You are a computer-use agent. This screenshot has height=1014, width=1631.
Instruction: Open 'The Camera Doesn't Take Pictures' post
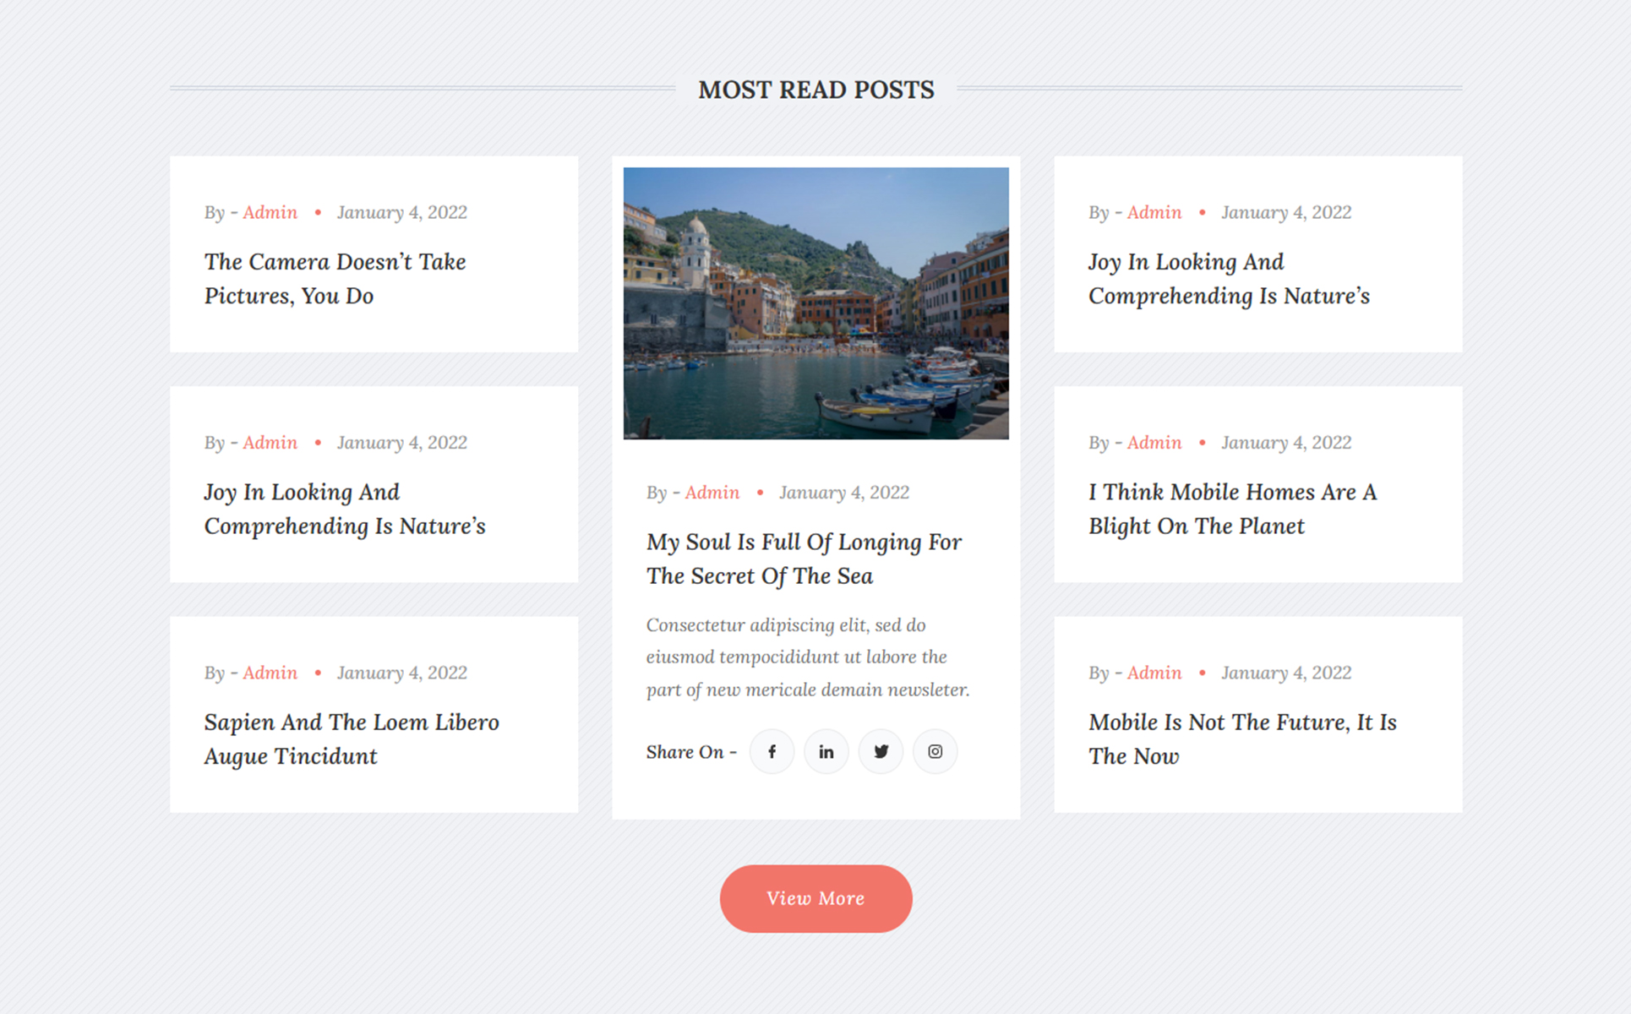(x=335, y=278)
